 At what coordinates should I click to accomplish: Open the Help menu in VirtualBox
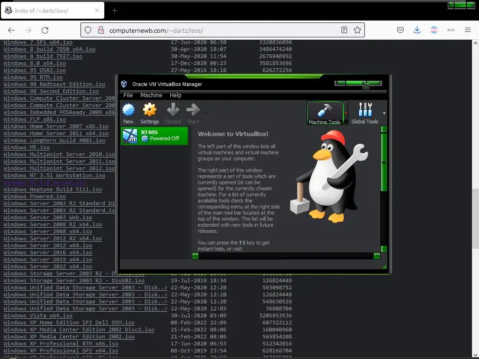[x=175, y=95]
